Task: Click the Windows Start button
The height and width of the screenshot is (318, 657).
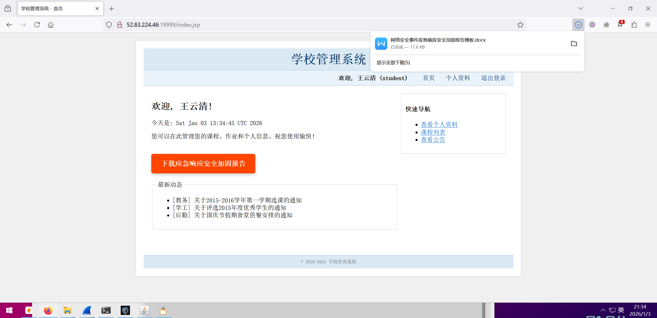Action: [9, 310]
